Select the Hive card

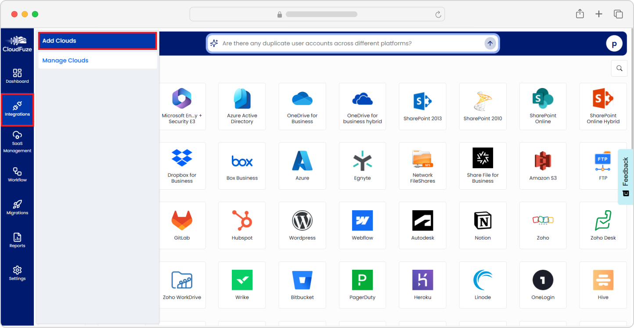coord(603,285)
